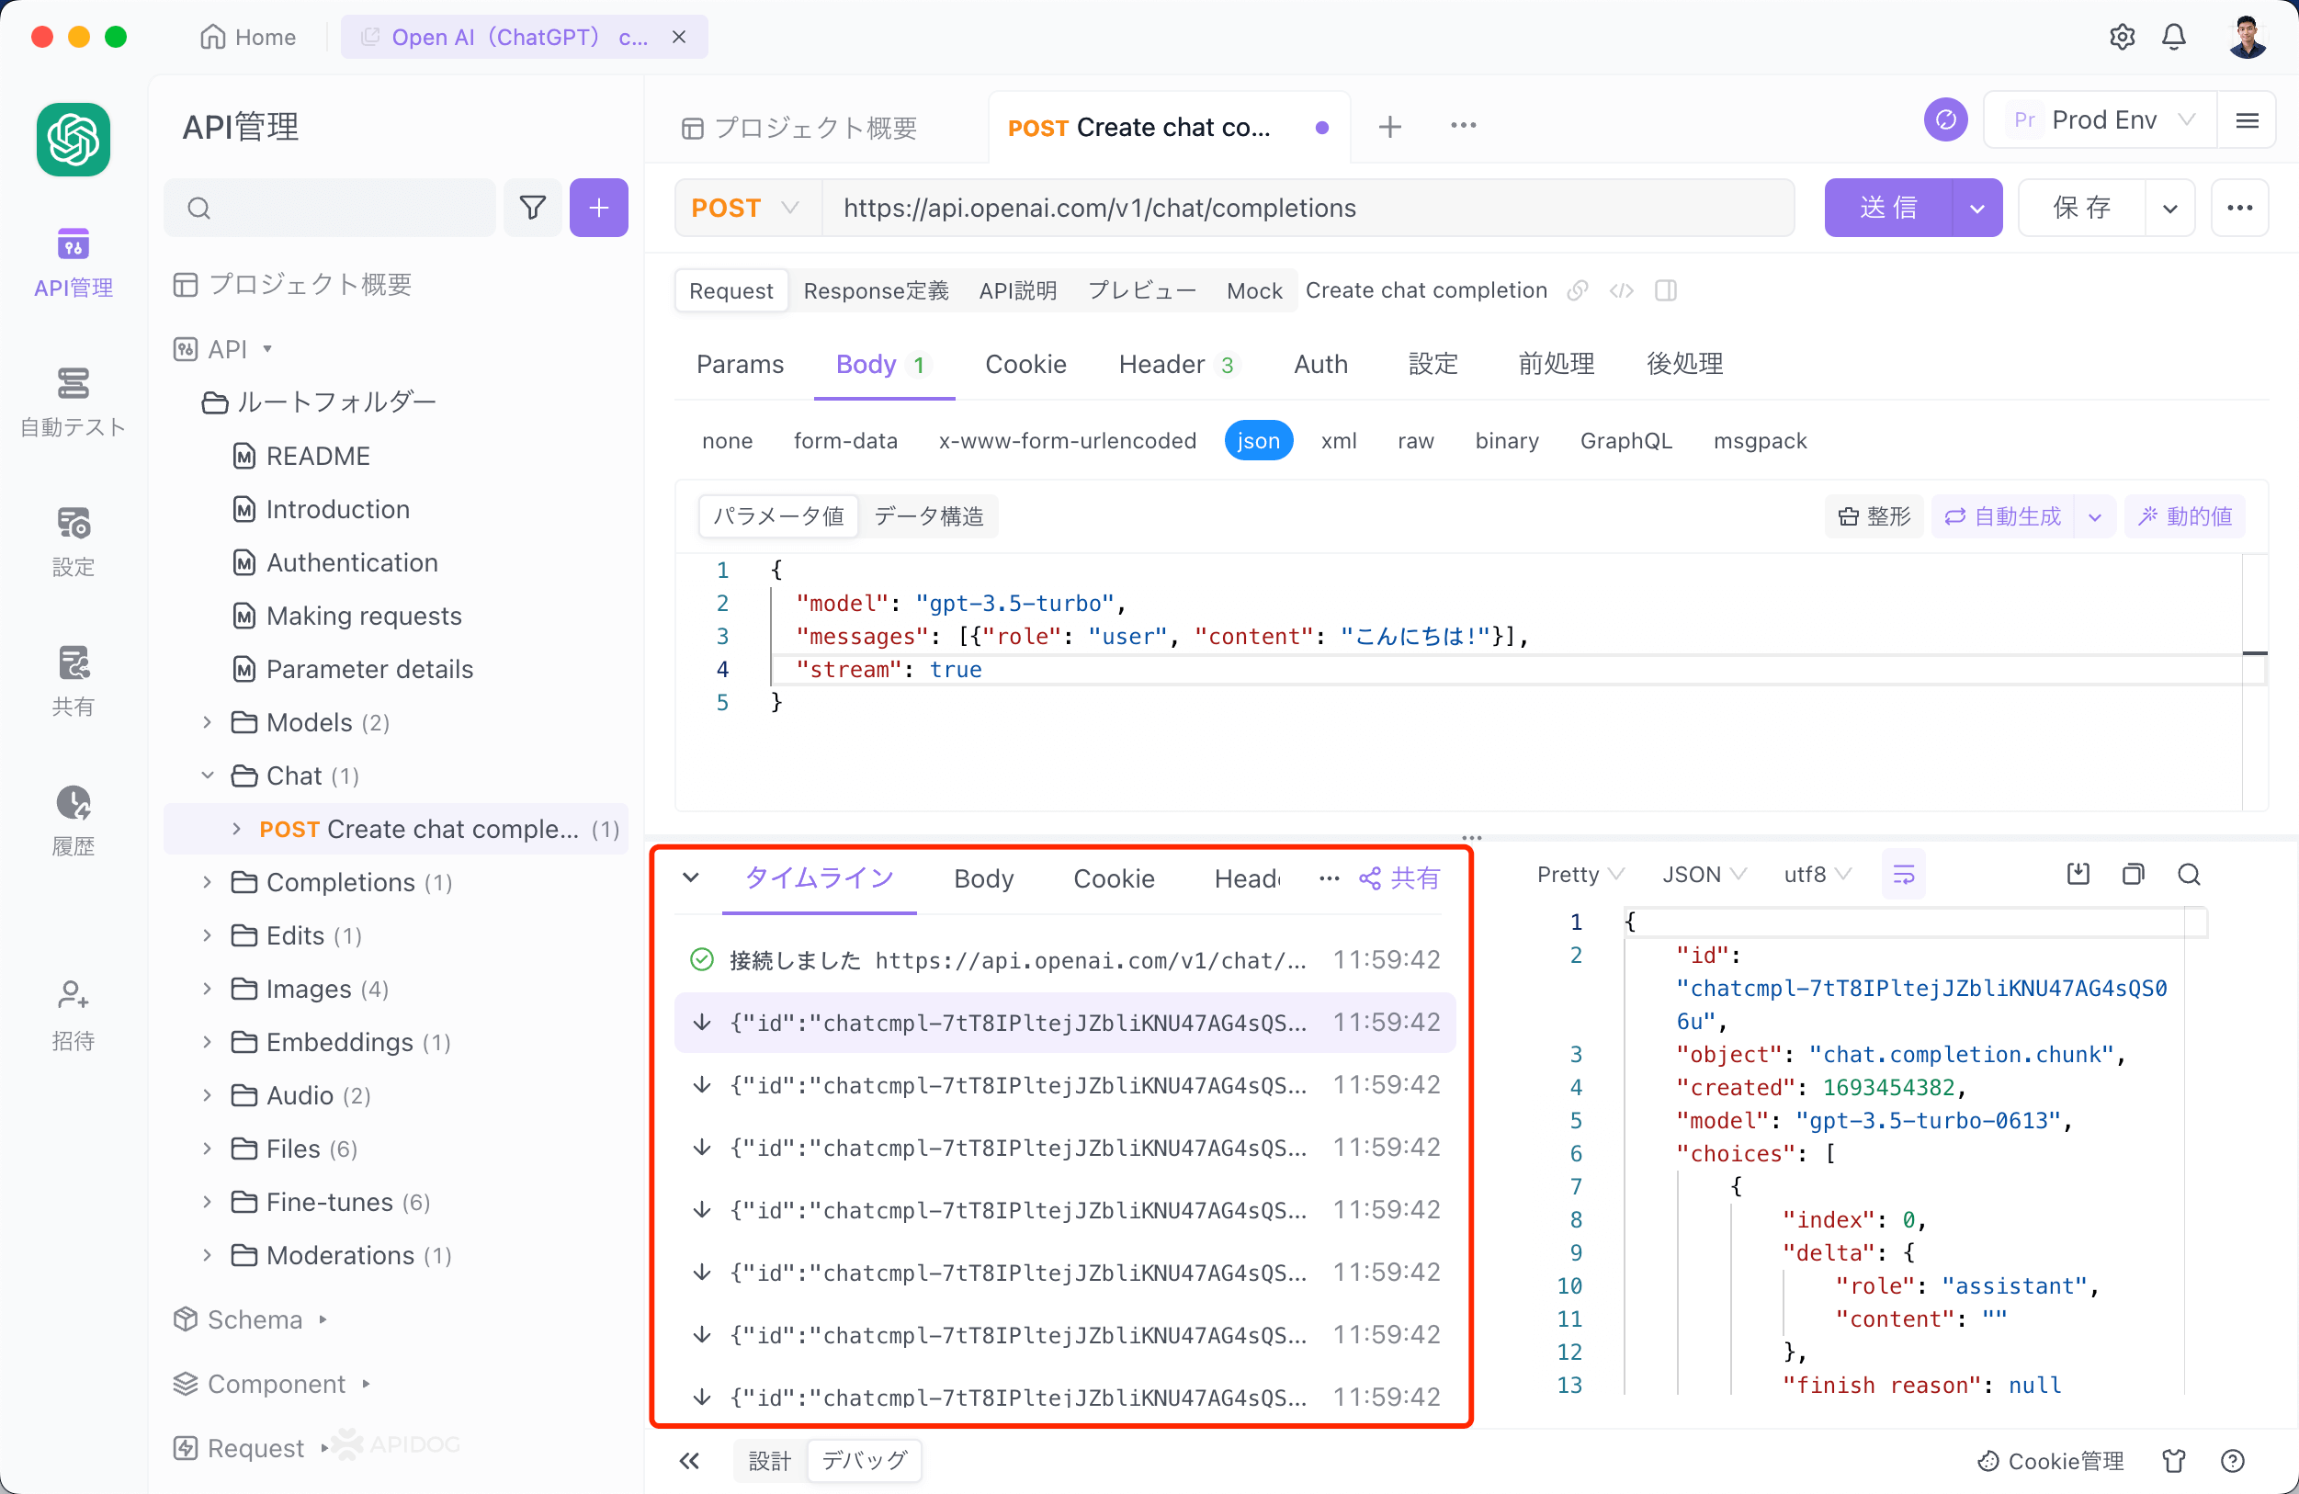Select the raw body type option

pyautogui.click(x=1415, y=440)
